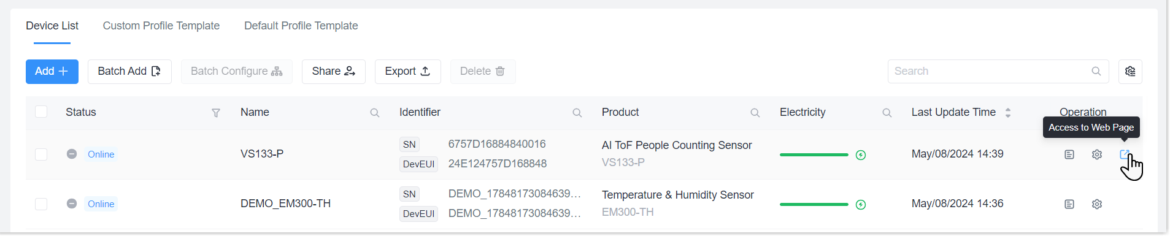Click the VS133-P electricity level bar
The width and height of the screenshot is (1170, 236).
pos(814,155)
